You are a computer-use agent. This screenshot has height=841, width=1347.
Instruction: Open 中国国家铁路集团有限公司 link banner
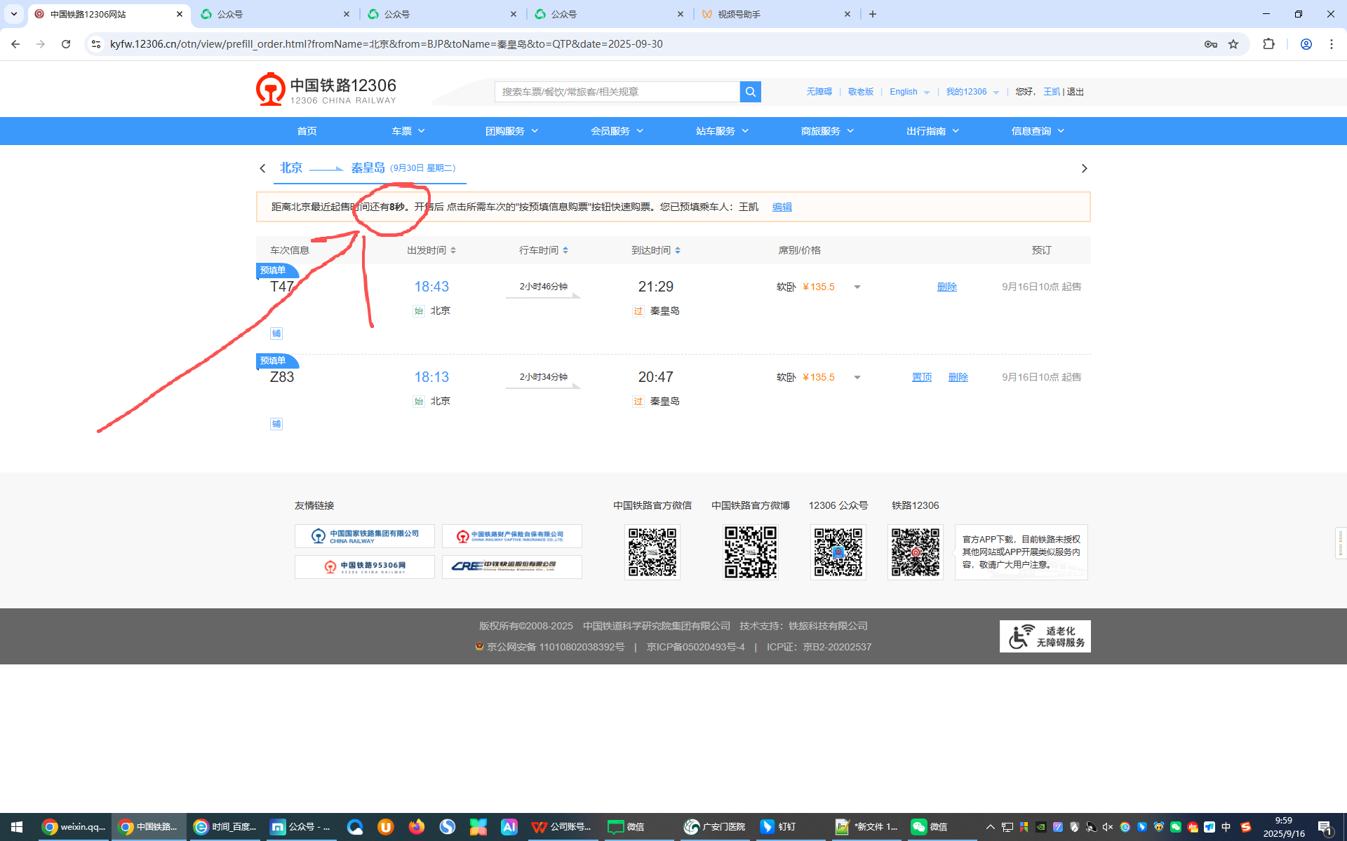coord(365,536)
